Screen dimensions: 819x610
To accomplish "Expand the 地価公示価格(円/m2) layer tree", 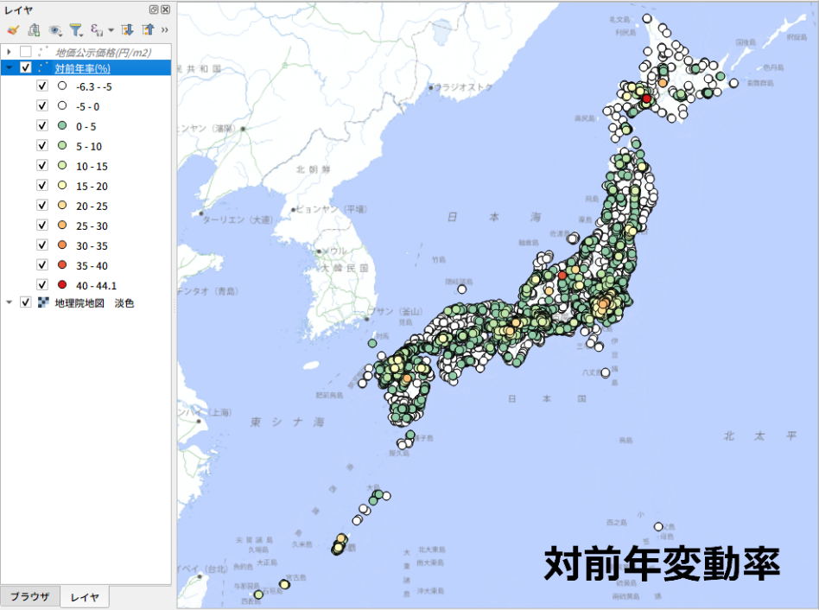I will tap(9, 52).
